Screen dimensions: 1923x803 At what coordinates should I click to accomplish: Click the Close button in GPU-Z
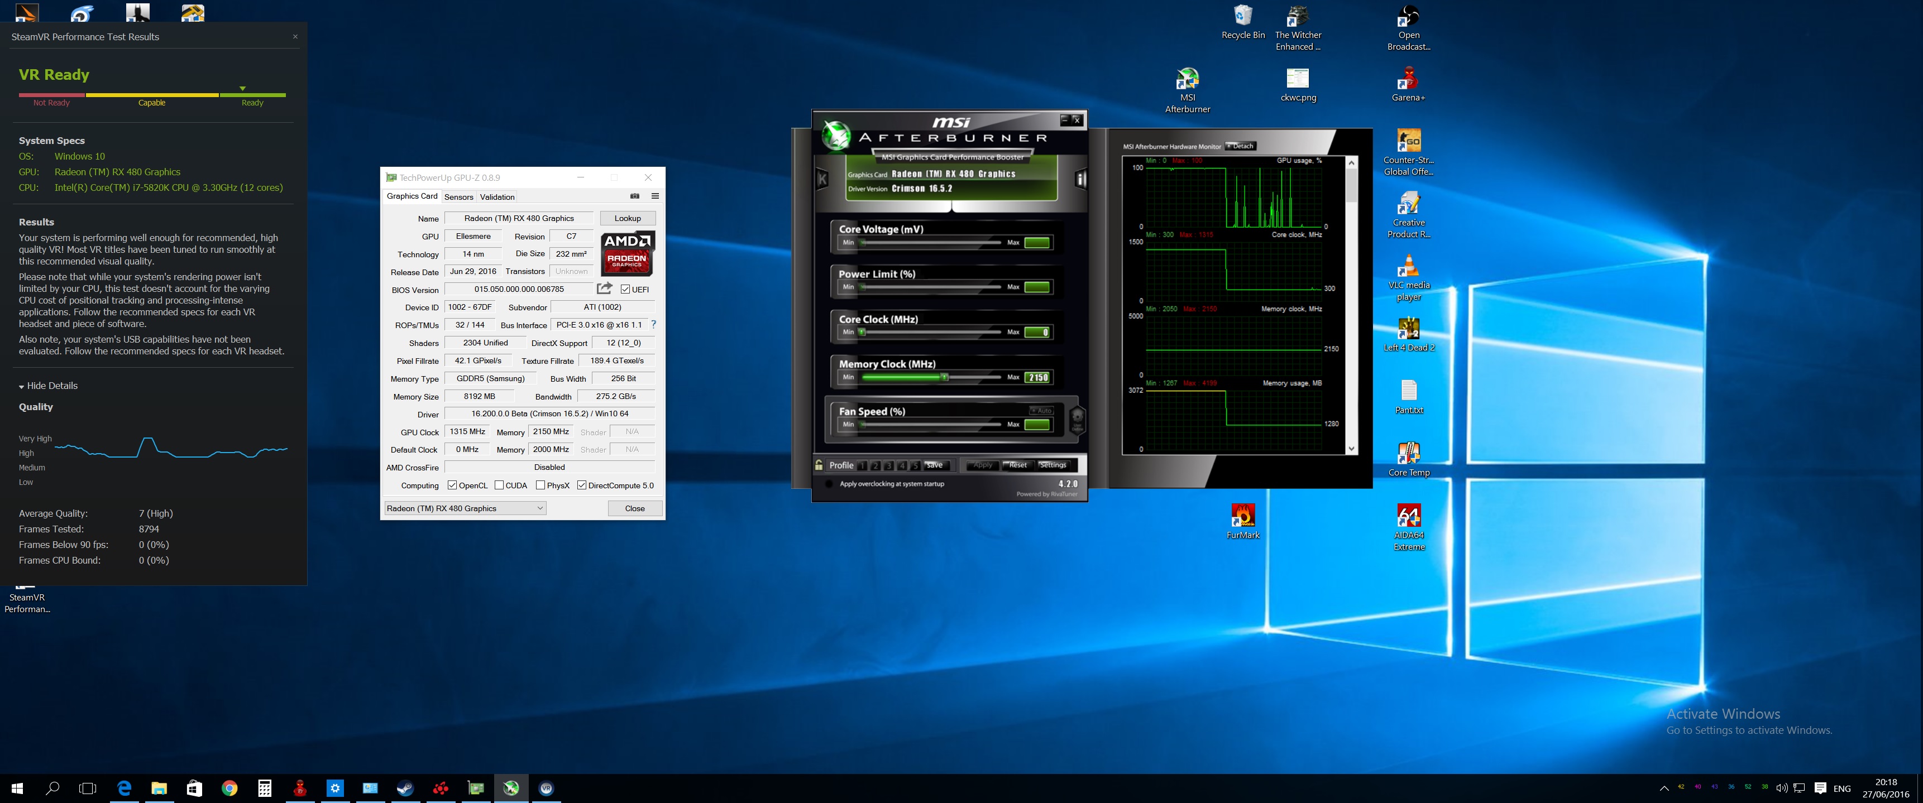634,508
